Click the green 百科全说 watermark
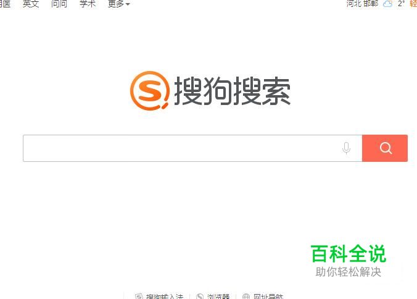 click(348, 253)
